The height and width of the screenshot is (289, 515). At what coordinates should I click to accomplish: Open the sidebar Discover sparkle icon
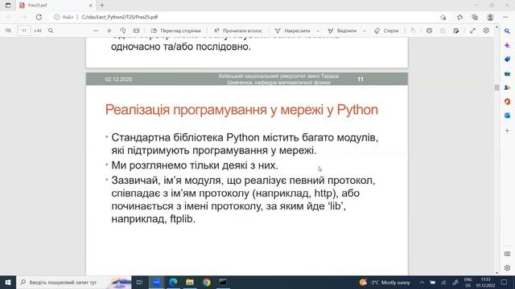507,45
